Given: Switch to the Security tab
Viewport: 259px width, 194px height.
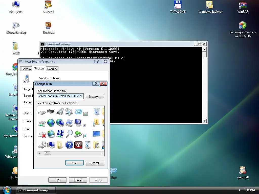Looking at the screenshot, I should pos(52,69).
